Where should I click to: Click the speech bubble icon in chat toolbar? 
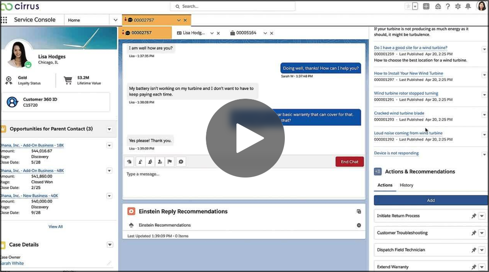point(181,161)
